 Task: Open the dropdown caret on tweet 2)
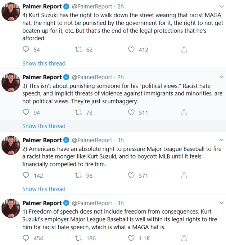[221, 140]
